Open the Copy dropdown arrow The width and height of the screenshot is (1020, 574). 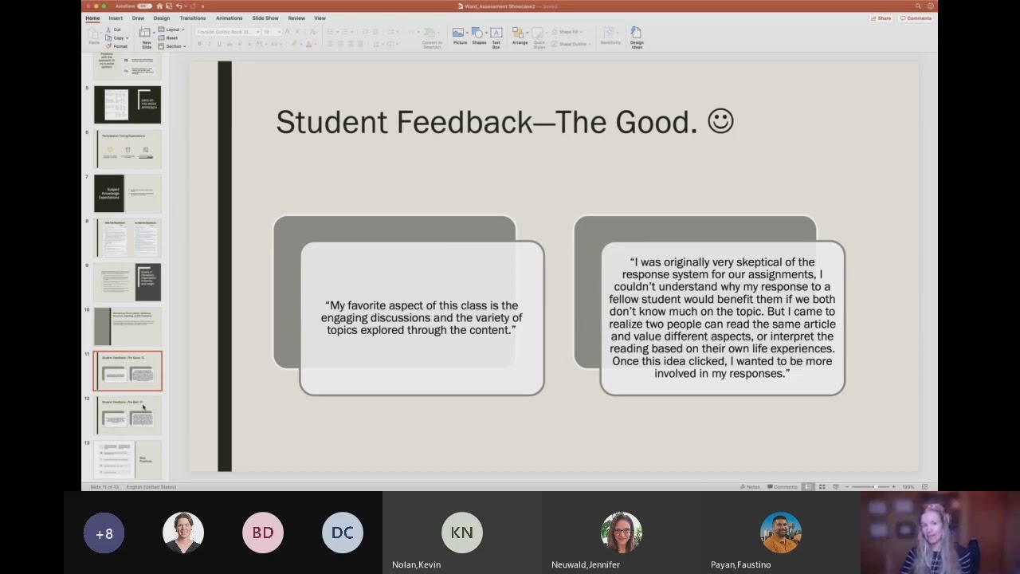(x=127, y=38)
